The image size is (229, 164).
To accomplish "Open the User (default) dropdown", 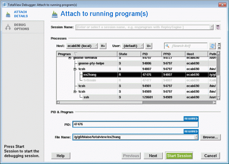I will point(133,46).
